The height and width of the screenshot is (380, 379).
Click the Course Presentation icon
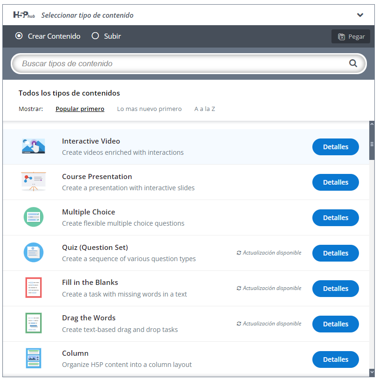33,182
